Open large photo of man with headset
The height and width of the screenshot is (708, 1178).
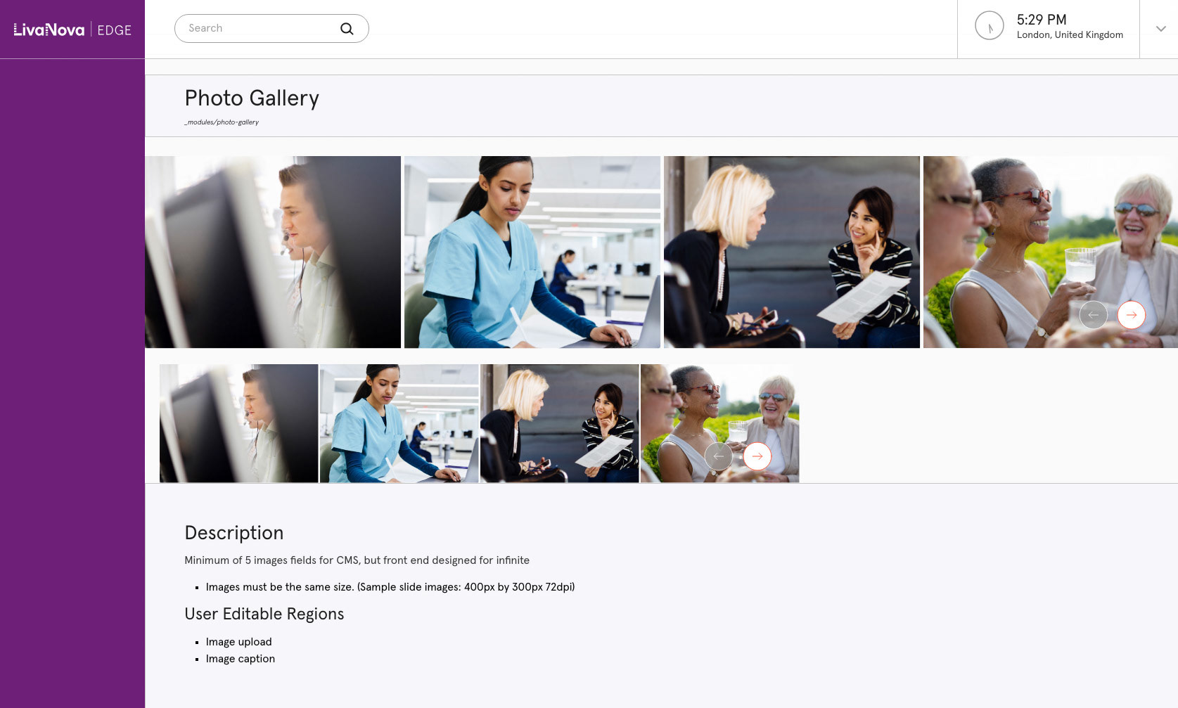click(x=273, y=252)
